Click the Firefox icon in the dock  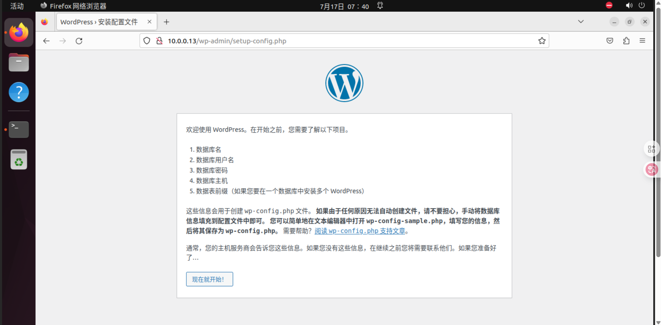[x=19, y=33]
